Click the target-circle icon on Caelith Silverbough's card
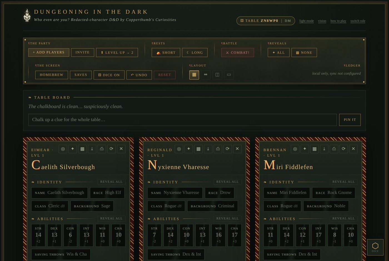The width and height of the screenshot is (389, 261). tap(63, 149)
